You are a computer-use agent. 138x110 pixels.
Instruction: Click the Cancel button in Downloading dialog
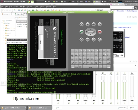click(41, 42)
